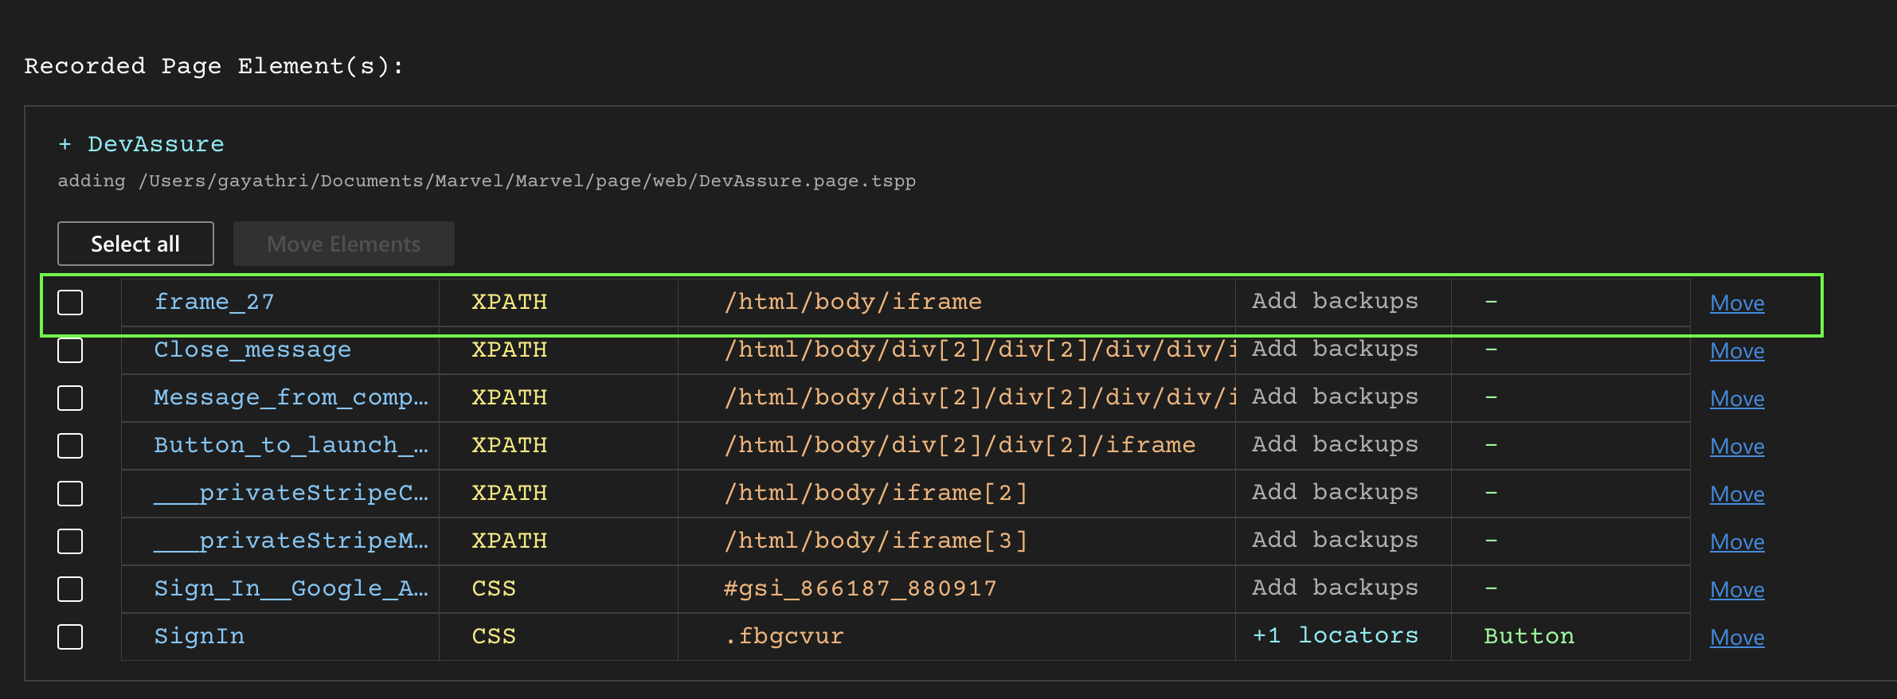Select the SignIn row checkbox
1897x699 pixels.
(70, 637)
